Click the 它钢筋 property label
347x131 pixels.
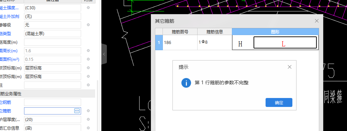[x=5, y=102]
